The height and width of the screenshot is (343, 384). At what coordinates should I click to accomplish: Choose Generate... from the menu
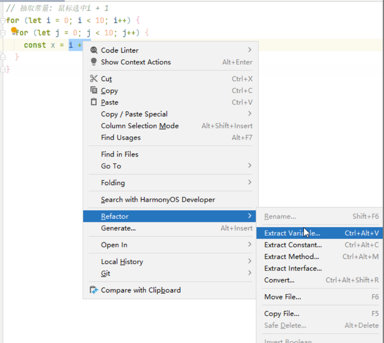click(169, 228)
